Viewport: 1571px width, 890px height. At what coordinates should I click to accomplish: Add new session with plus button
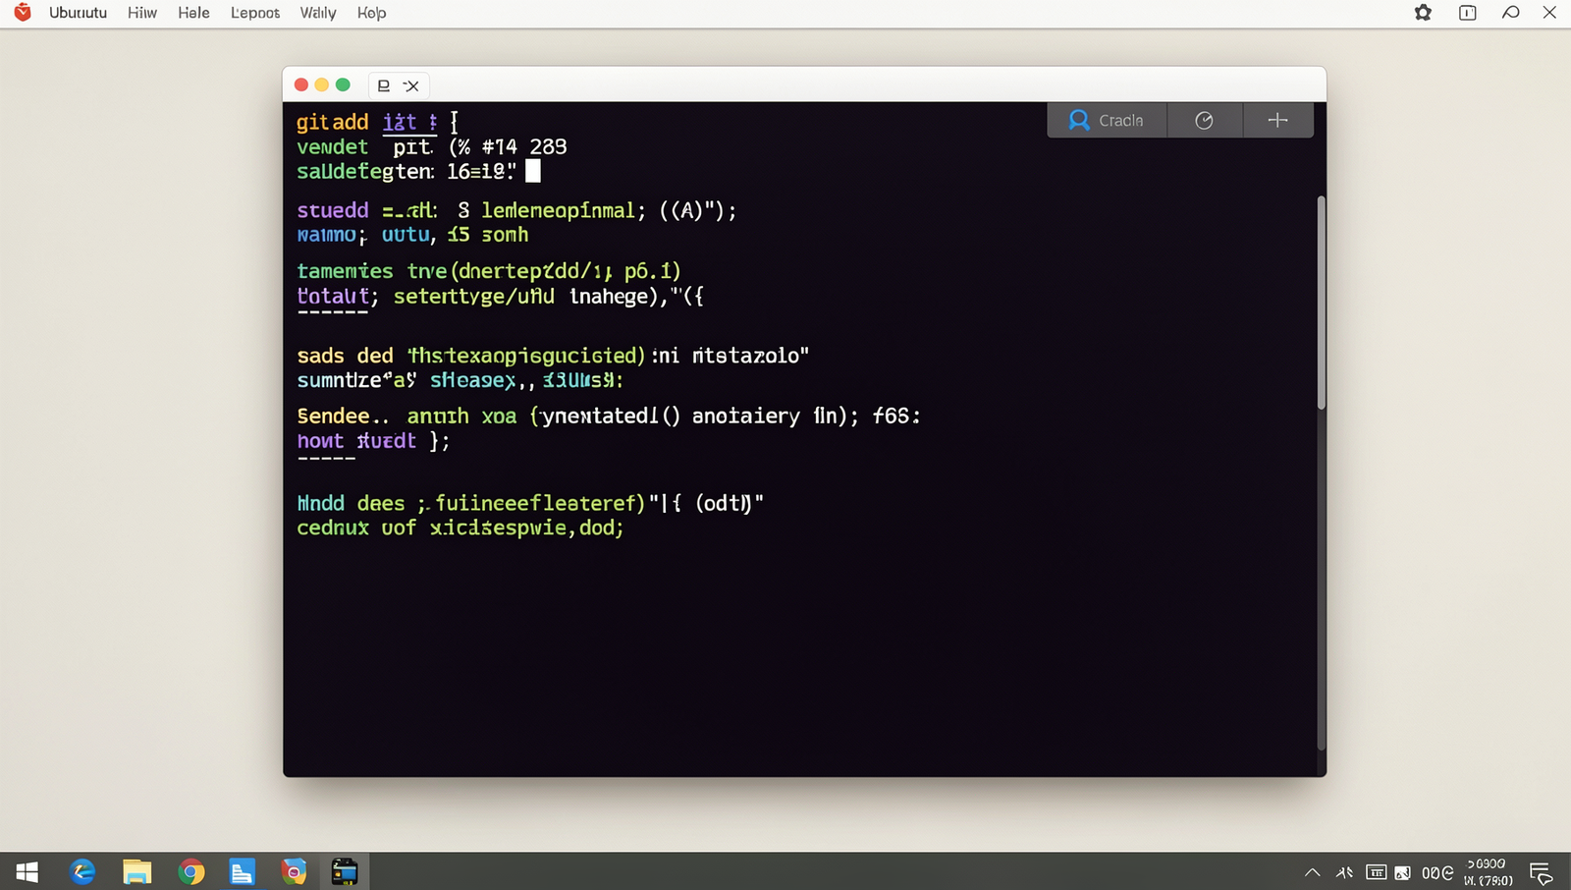(x=1277, y=120)
